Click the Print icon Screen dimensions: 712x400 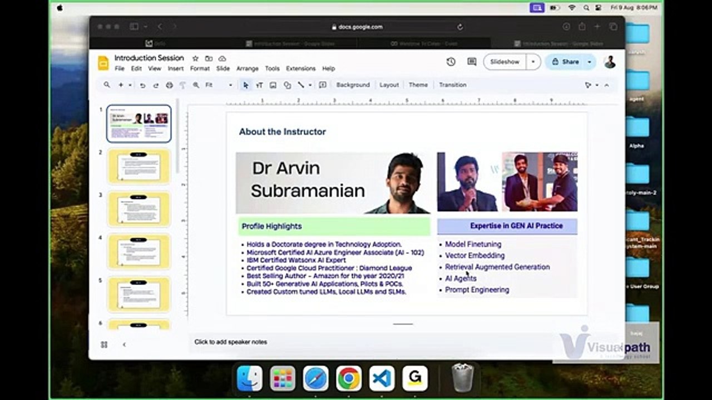169,85
